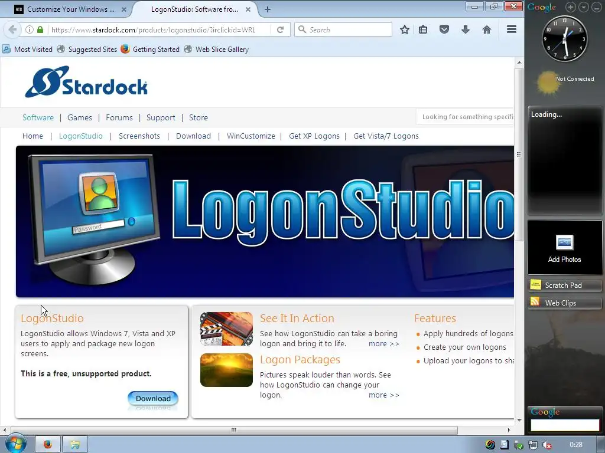Open site information icon in address bar
The image size is (605, 453).
30,29
